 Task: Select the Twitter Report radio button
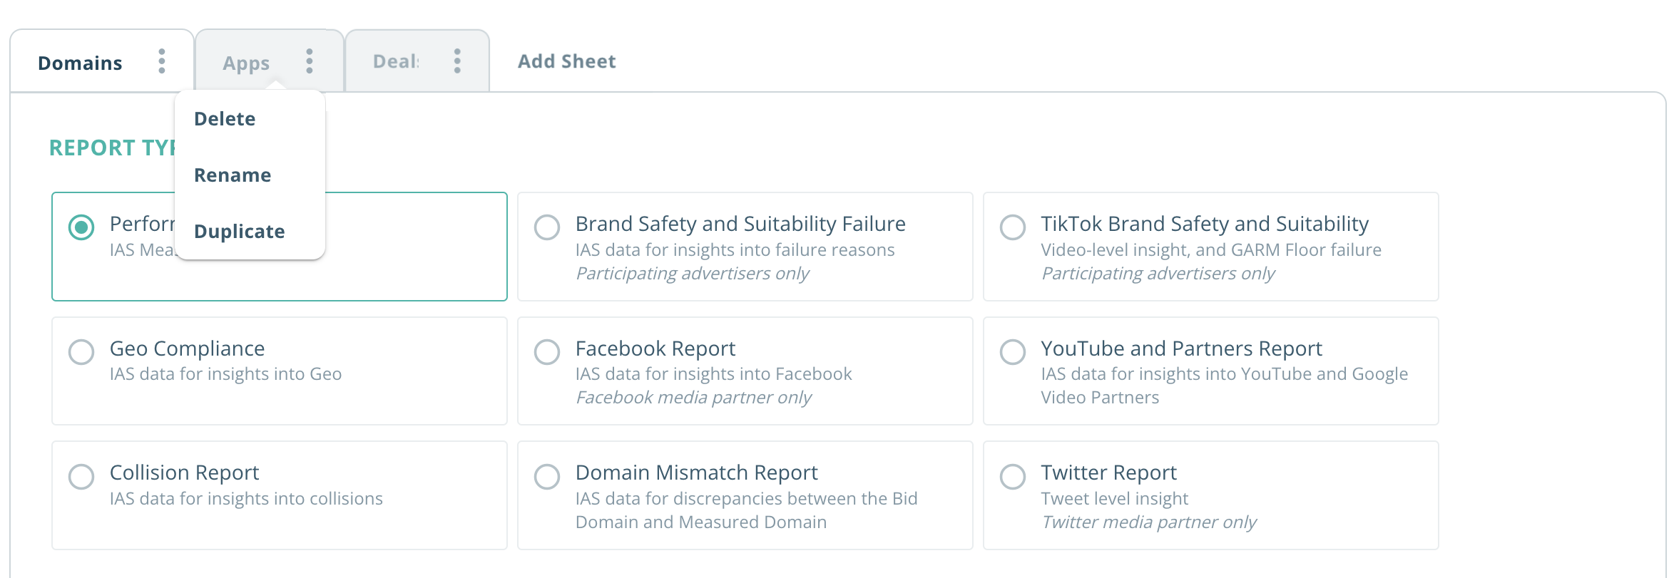(x=1013, y=476)
